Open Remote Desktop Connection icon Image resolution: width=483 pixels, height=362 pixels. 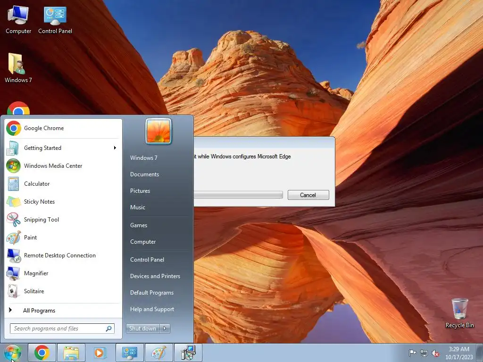point(13,255)
